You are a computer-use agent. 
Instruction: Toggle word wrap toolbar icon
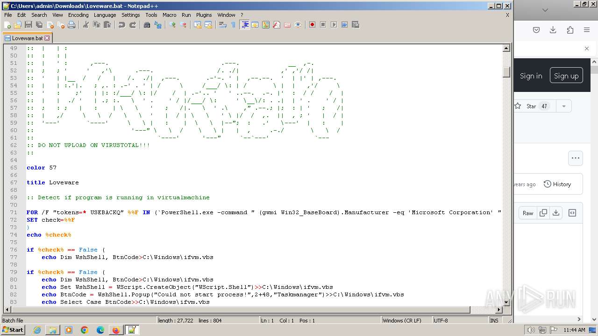(x=223, y=25)
